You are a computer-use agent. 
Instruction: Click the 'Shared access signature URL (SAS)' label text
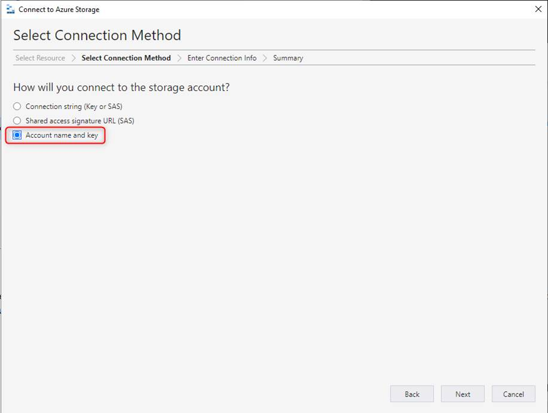pyautogui.click(x=80, y=121)
